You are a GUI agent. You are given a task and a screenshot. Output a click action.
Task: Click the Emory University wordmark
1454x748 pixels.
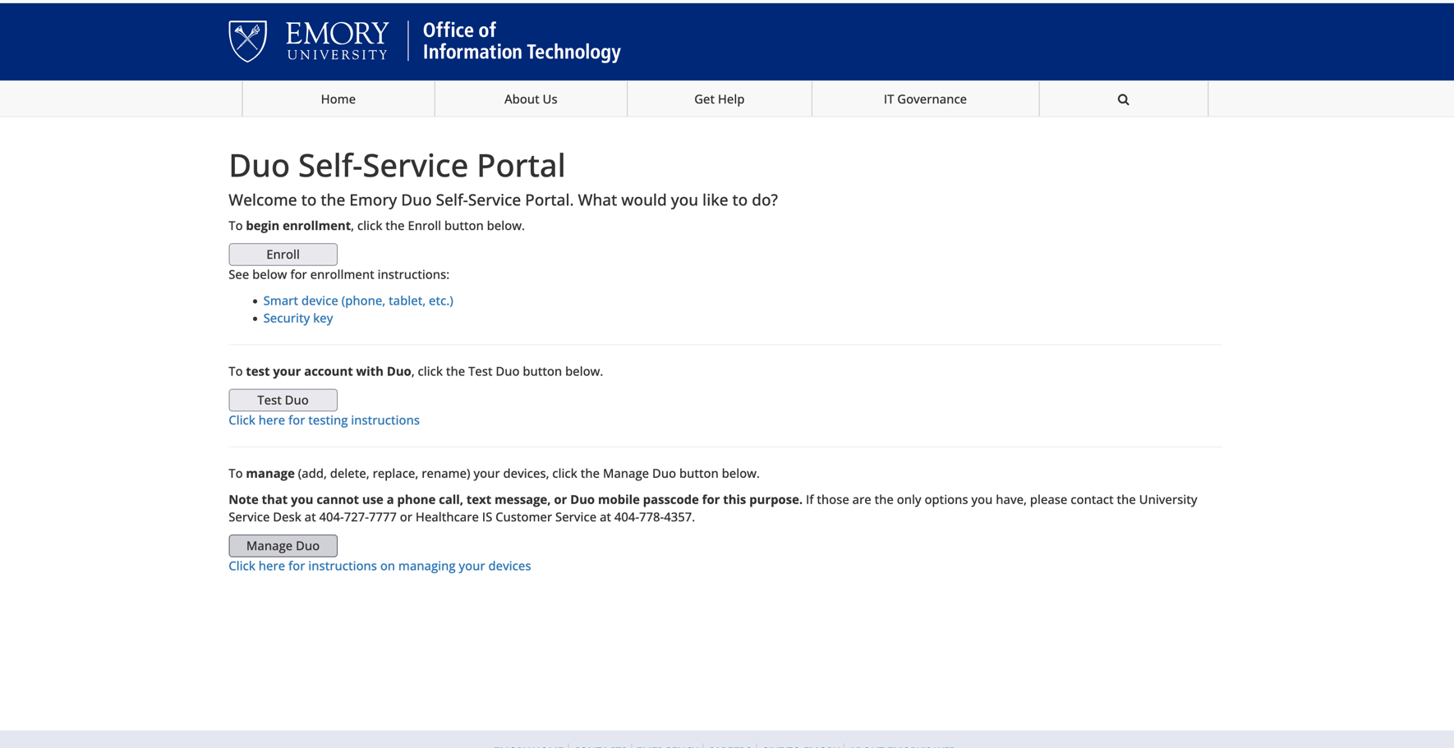click(337, 41)
